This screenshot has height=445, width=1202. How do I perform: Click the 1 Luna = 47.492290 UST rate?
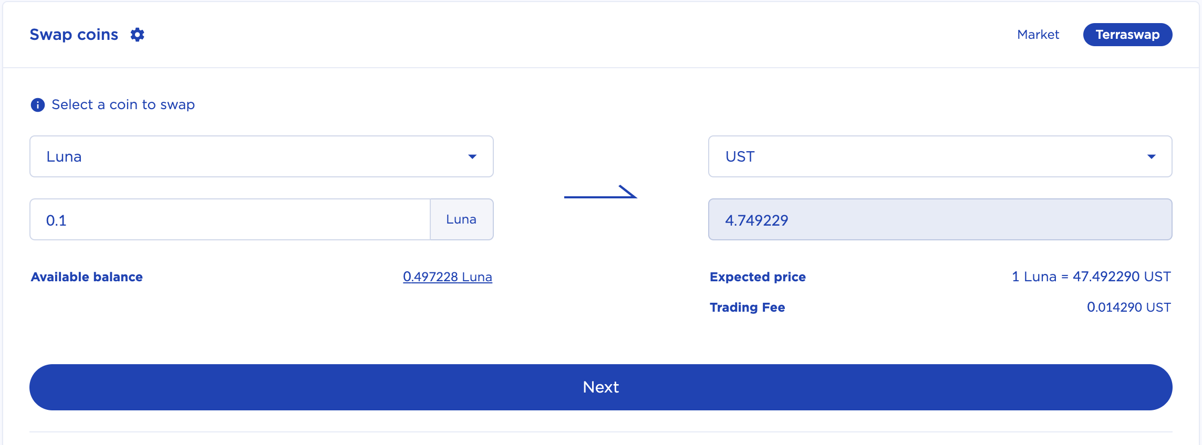coord(1091,277)
